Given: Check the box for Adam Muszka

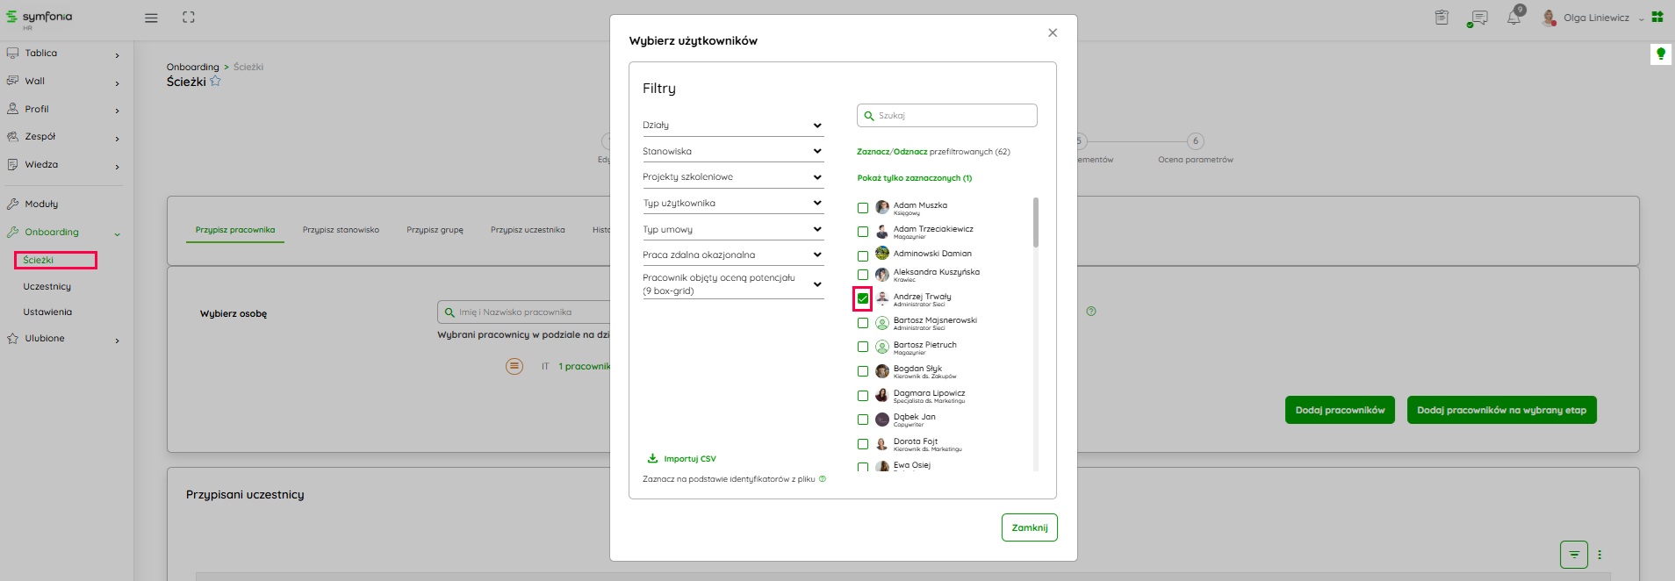Looking at the screenshot, I should (863, 208).
